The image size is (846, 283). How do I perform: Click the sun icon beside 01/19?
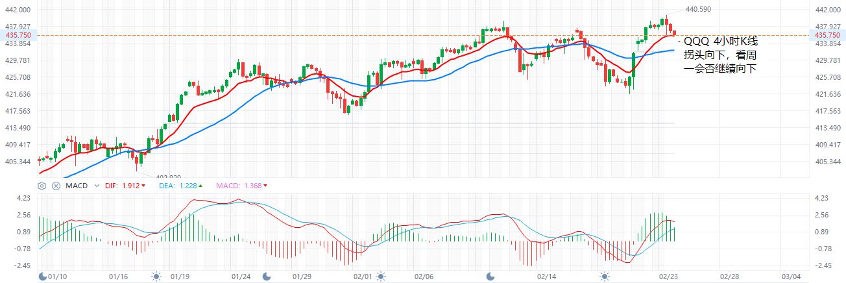click(156, 276)
